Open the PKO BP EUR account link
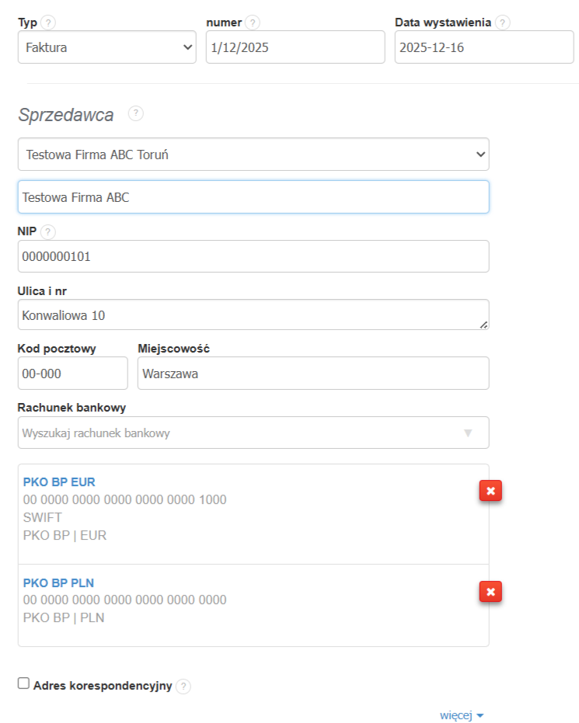Screen dimensions: 579x723 click(x=59, y=482)
